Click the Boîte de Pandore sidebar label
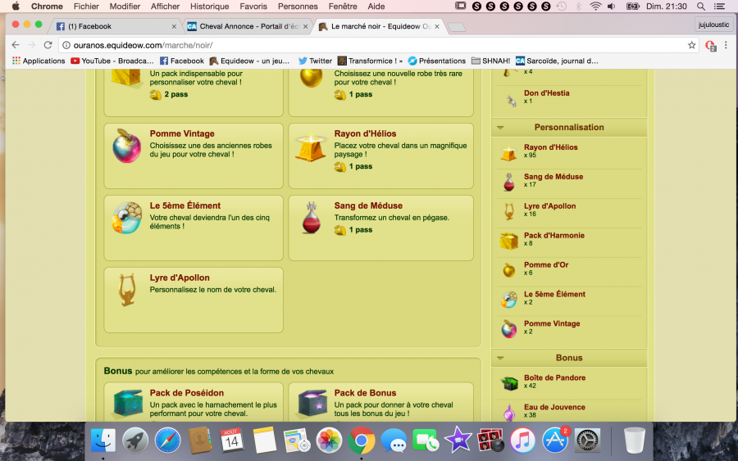The width and height of the screenshot is (738, 461). click(555, 377)
